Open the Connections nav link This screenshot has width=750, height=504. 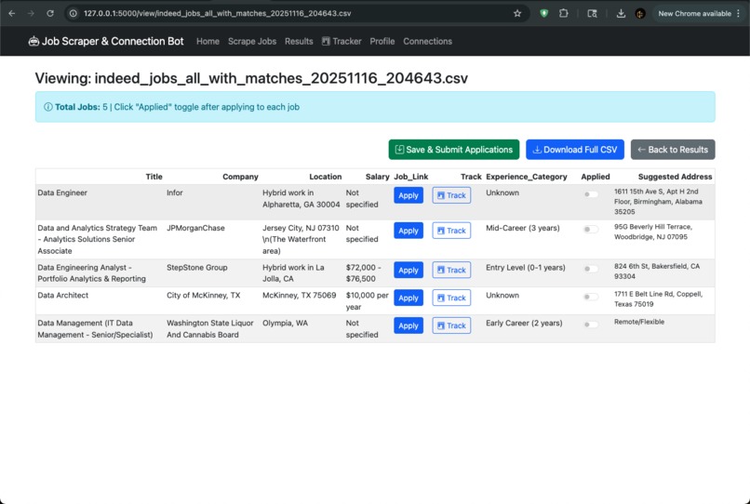click(428, 41)
